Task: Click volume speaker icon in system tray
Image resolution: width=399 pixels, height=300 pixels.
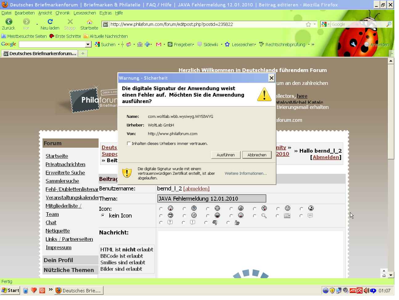Action: click(x=366, y=290)
